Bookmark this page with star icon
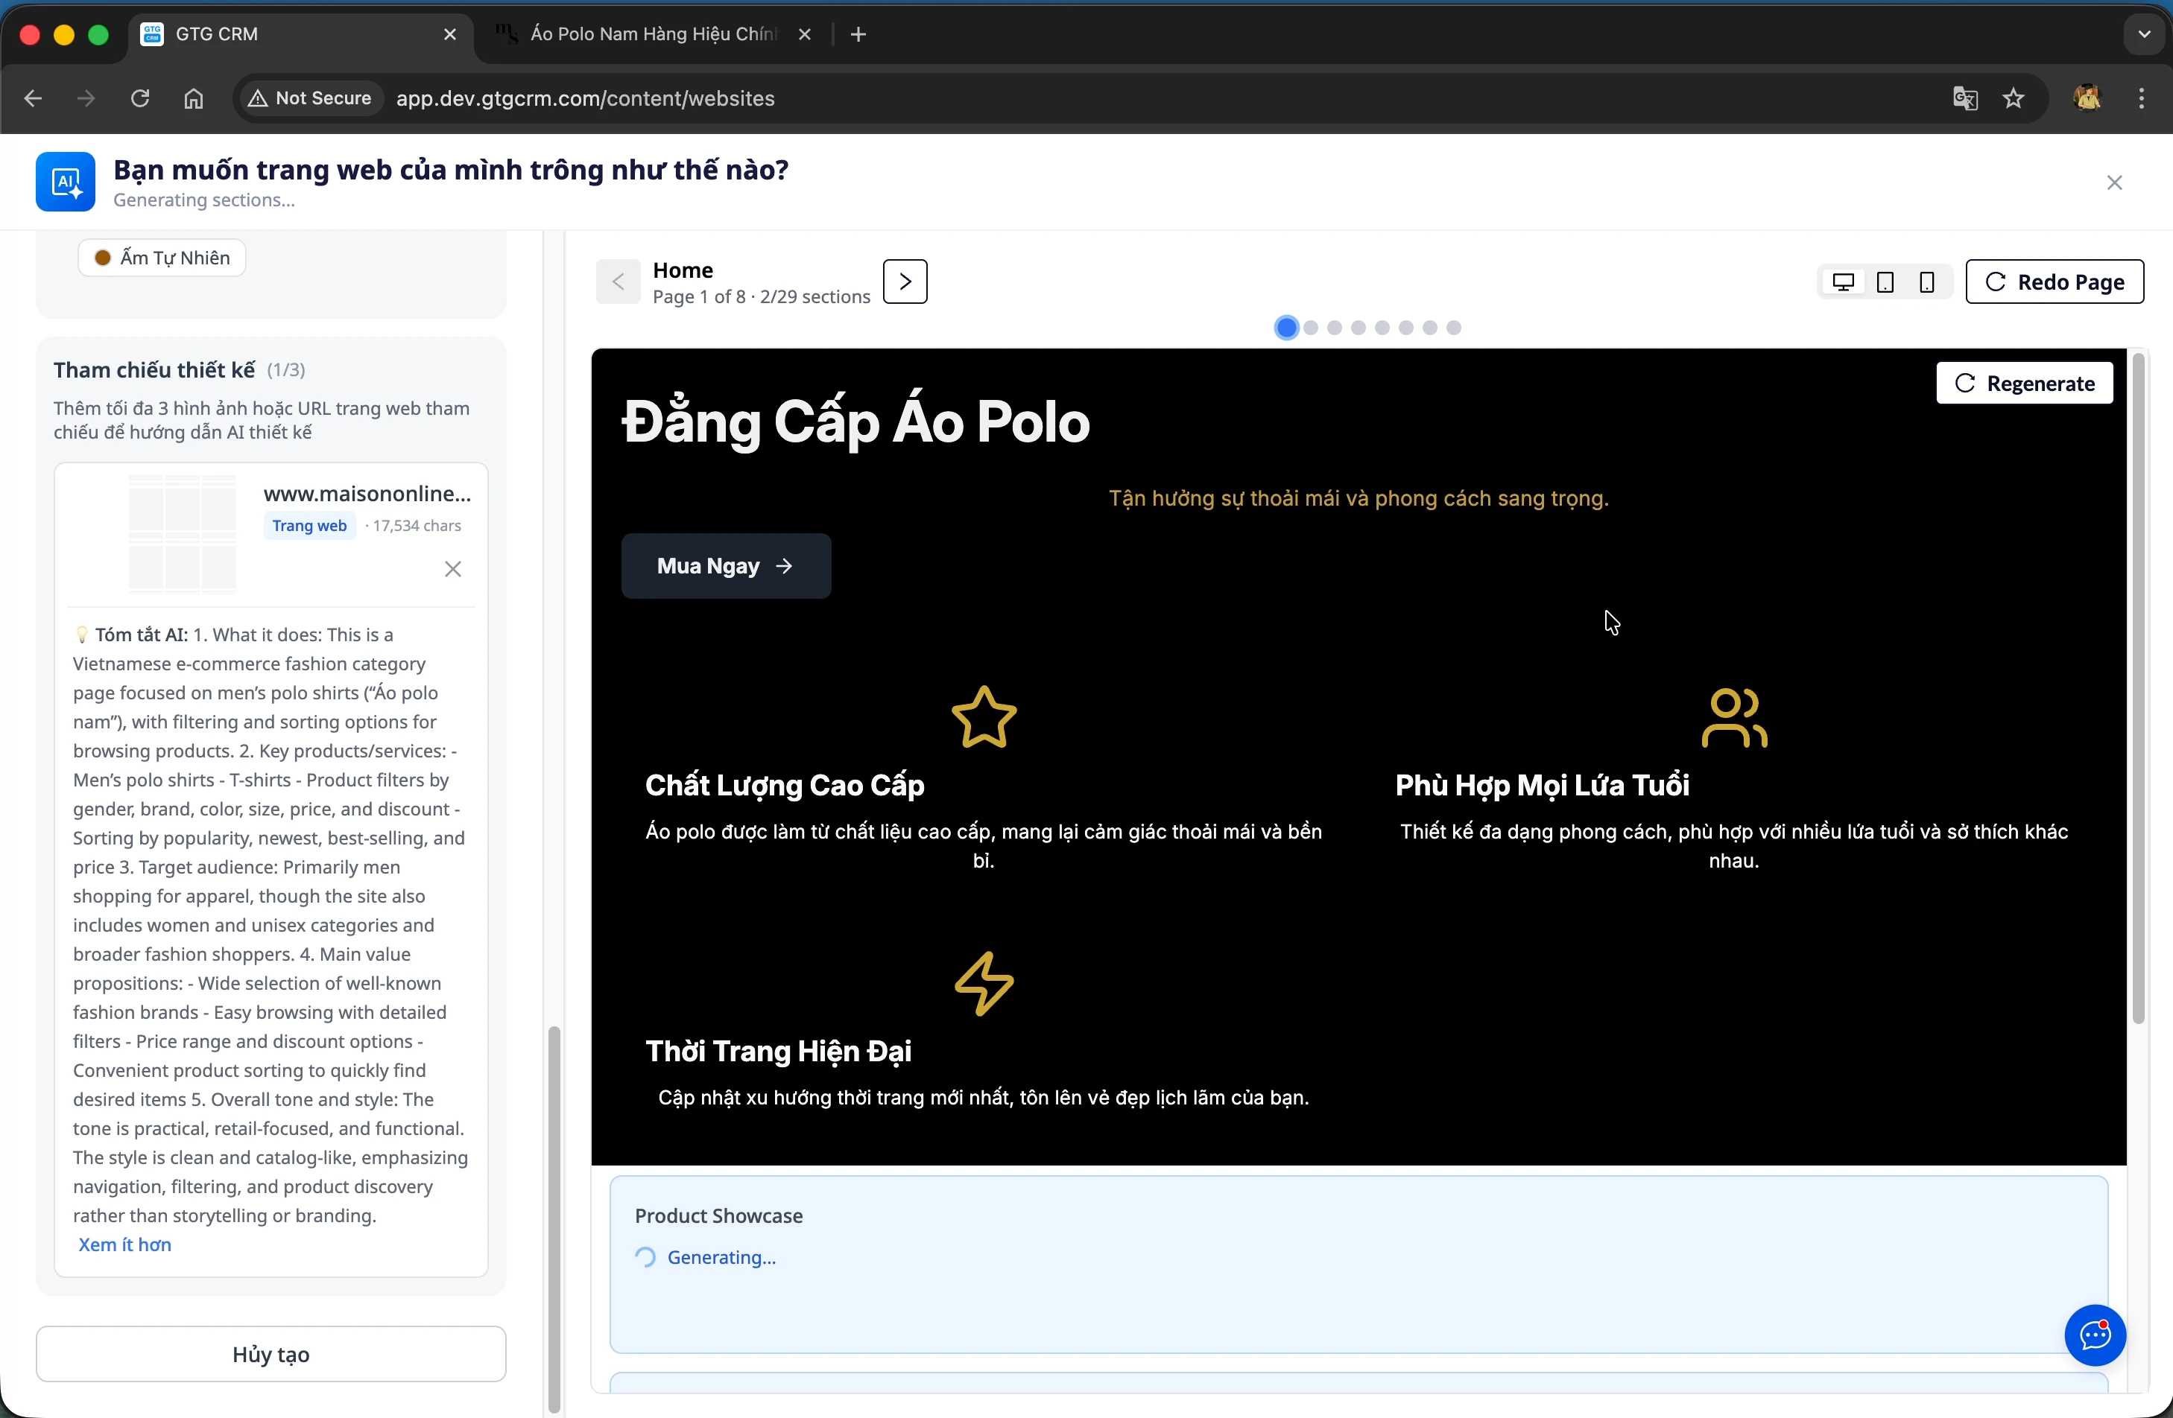The height and width of the screenshot is (1418, 2173). 2014,98
